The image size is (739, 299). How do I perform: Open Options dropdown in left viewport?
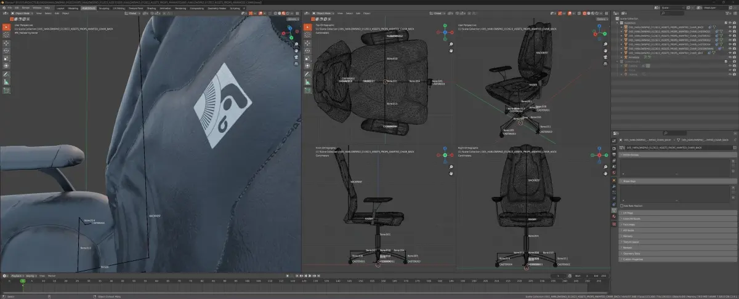click(x=293, y=19)
